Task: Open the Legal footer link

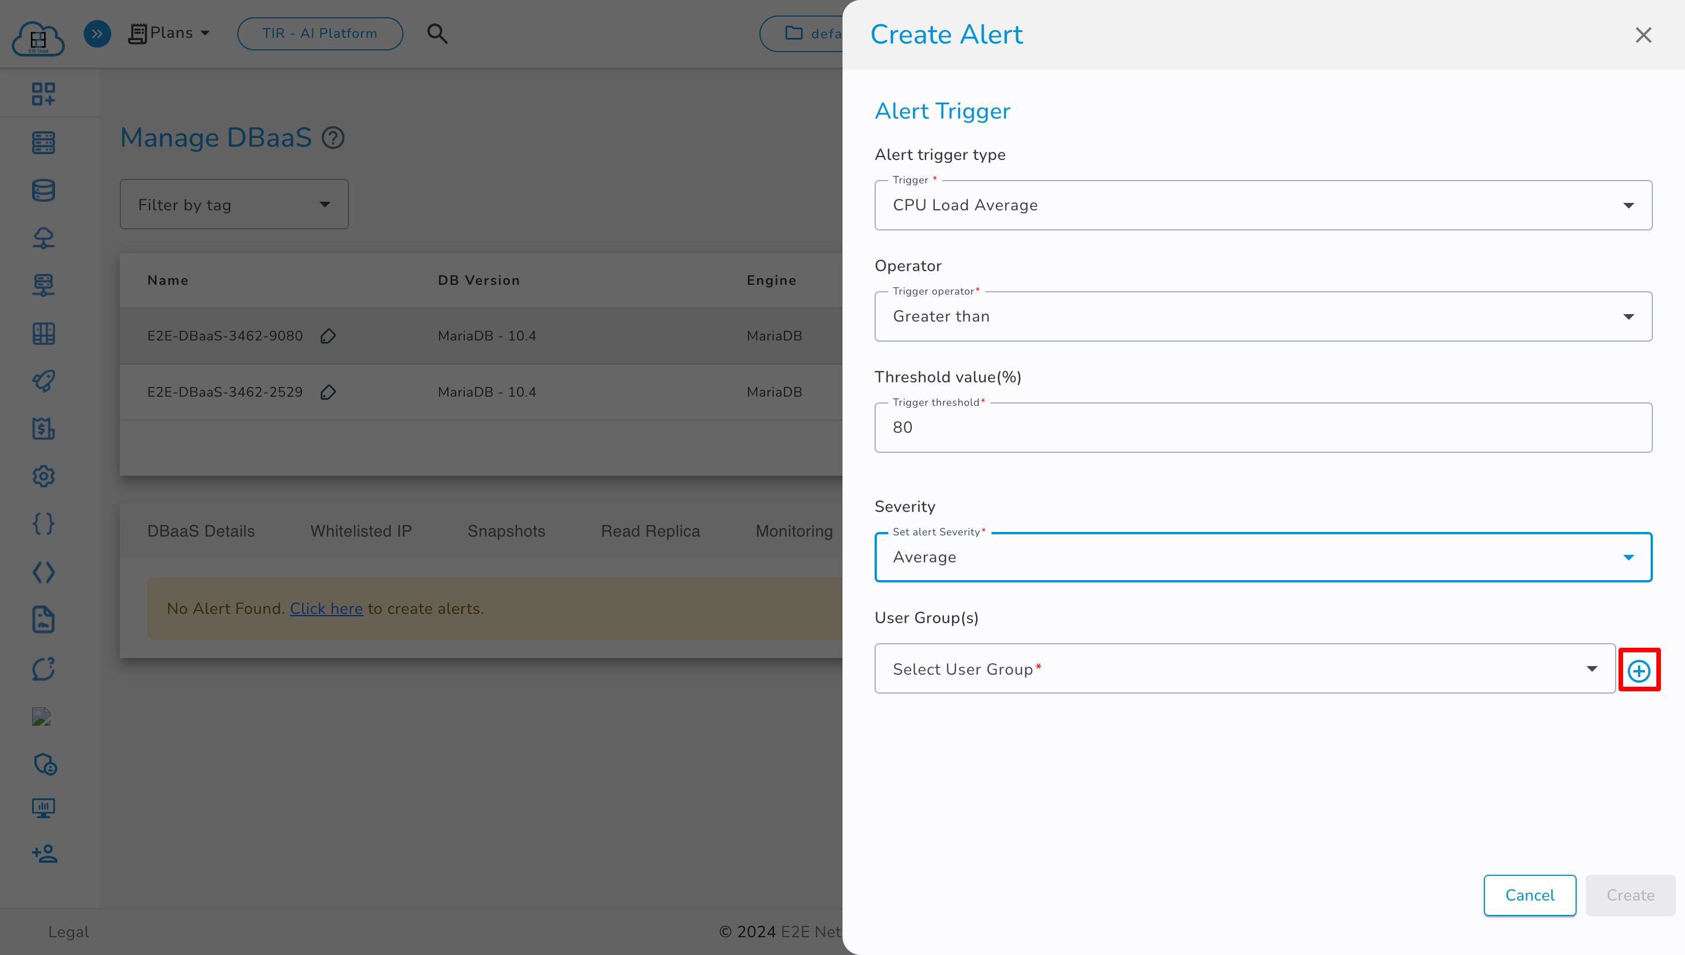Action: point(68,932)
